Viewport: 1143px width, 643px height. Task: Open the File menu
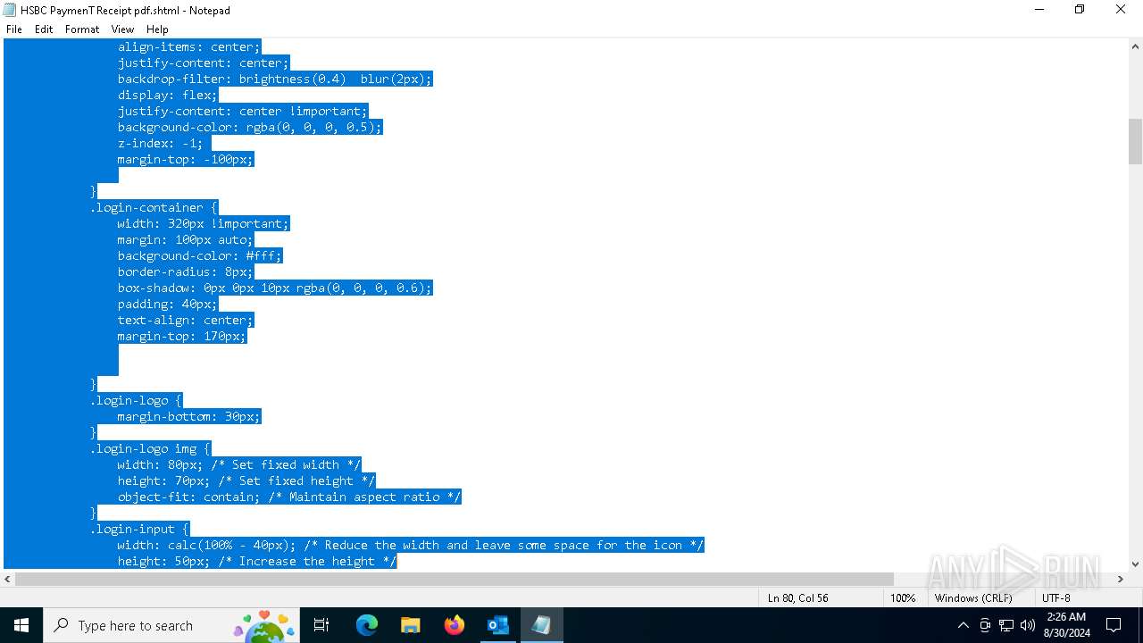pyautogui.click(x=14, y=29)
